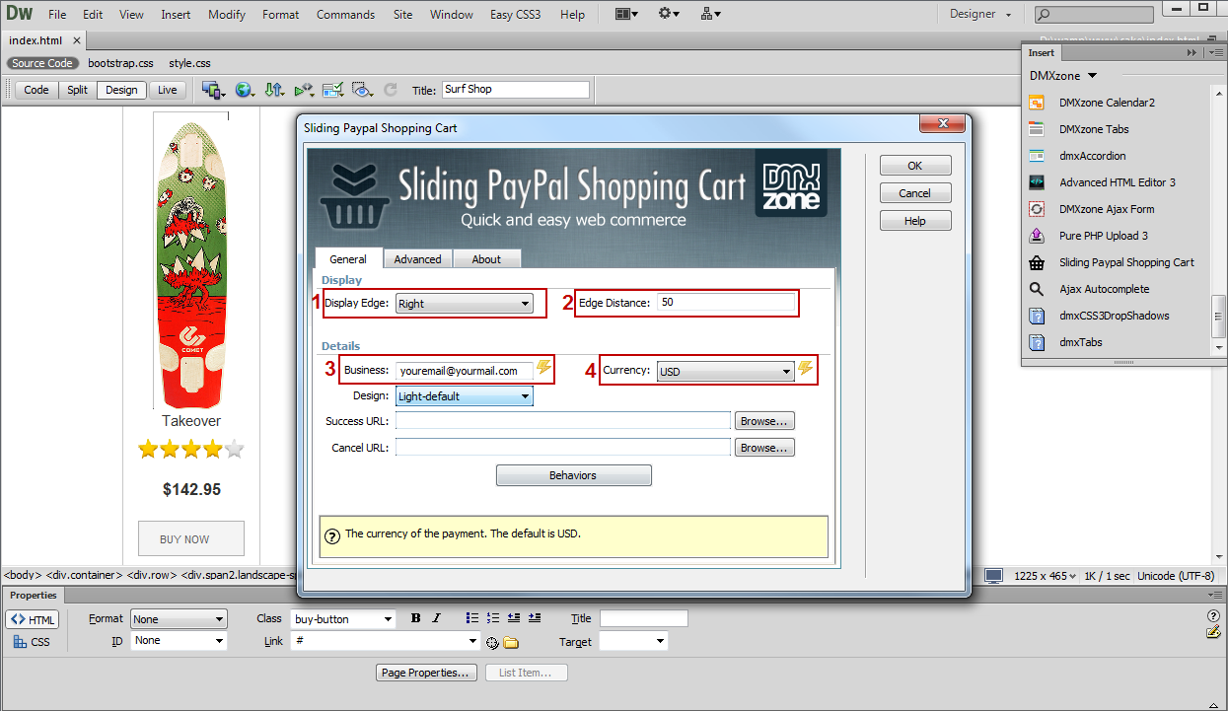The height and width of the screenshot is (711, 1228).
Task: Switch to Split view
Action: pos(78,90)
